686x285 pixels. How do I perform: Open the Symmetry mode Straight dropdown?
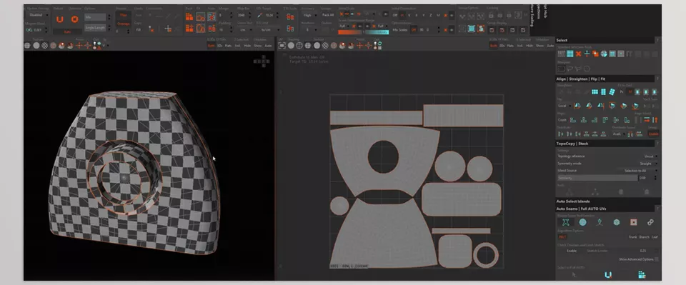tap(648, 164)
